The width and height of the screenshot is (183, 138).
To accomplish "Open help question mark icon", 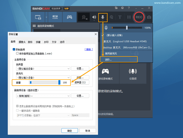I will pos(129,8).
